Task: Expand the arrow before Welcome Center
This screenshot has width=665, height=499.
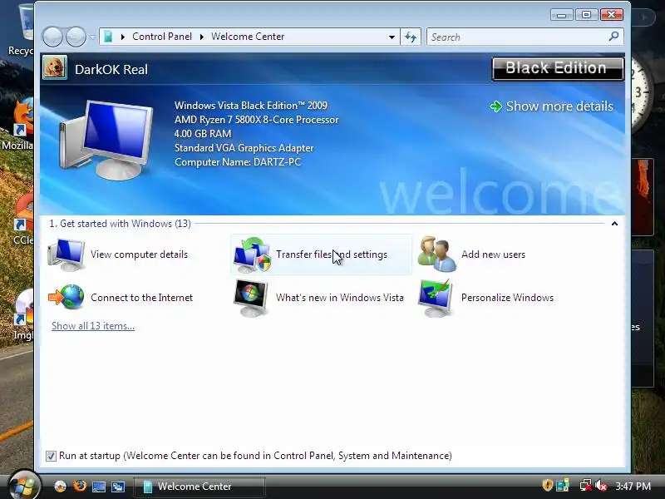Action: point(202,37)
